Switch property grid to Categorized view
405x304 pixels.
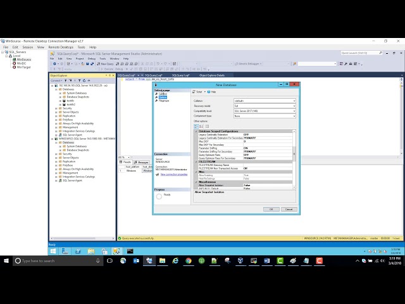(196, 126)
